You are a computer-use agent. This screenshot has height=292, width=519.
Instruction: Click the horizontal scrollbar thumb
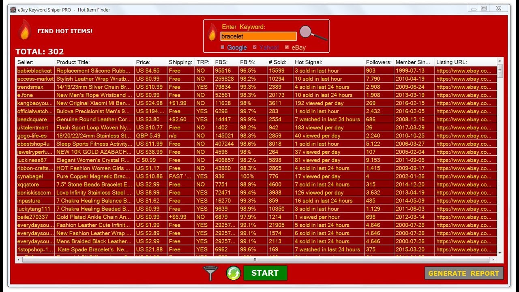pos(255,260)
